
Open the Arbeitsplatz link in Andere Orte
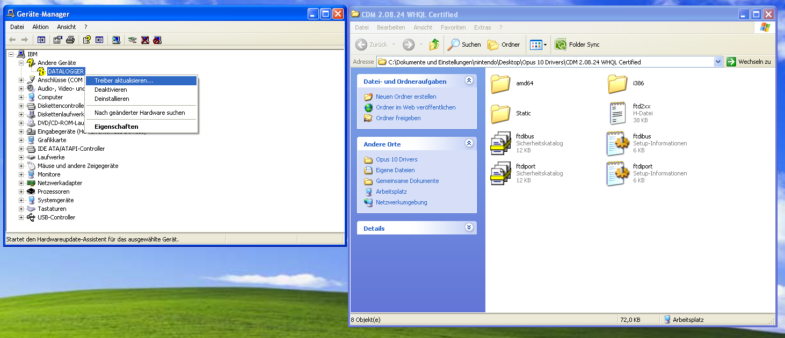click(x=391, y=192)
